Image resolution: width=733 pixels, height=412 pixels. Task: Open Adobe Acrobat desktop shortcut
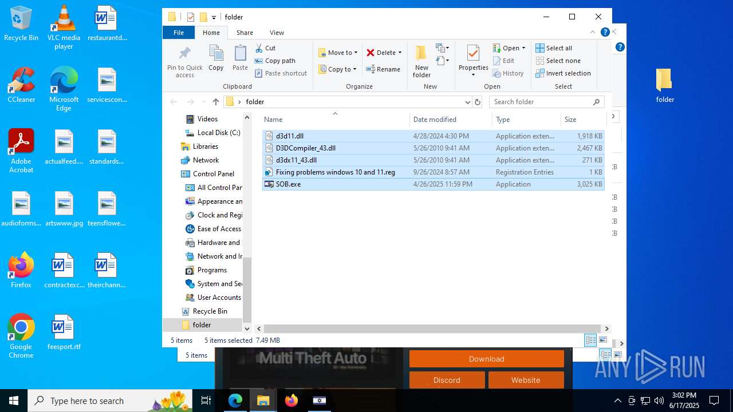pyautogui.click(x=21, y=151)
